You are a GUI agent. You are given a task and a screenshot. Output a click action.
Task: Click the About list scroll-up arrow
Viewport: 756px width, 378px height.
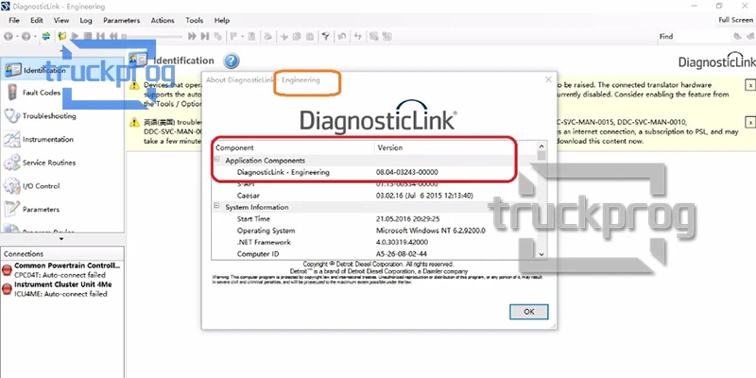point(541,146)
